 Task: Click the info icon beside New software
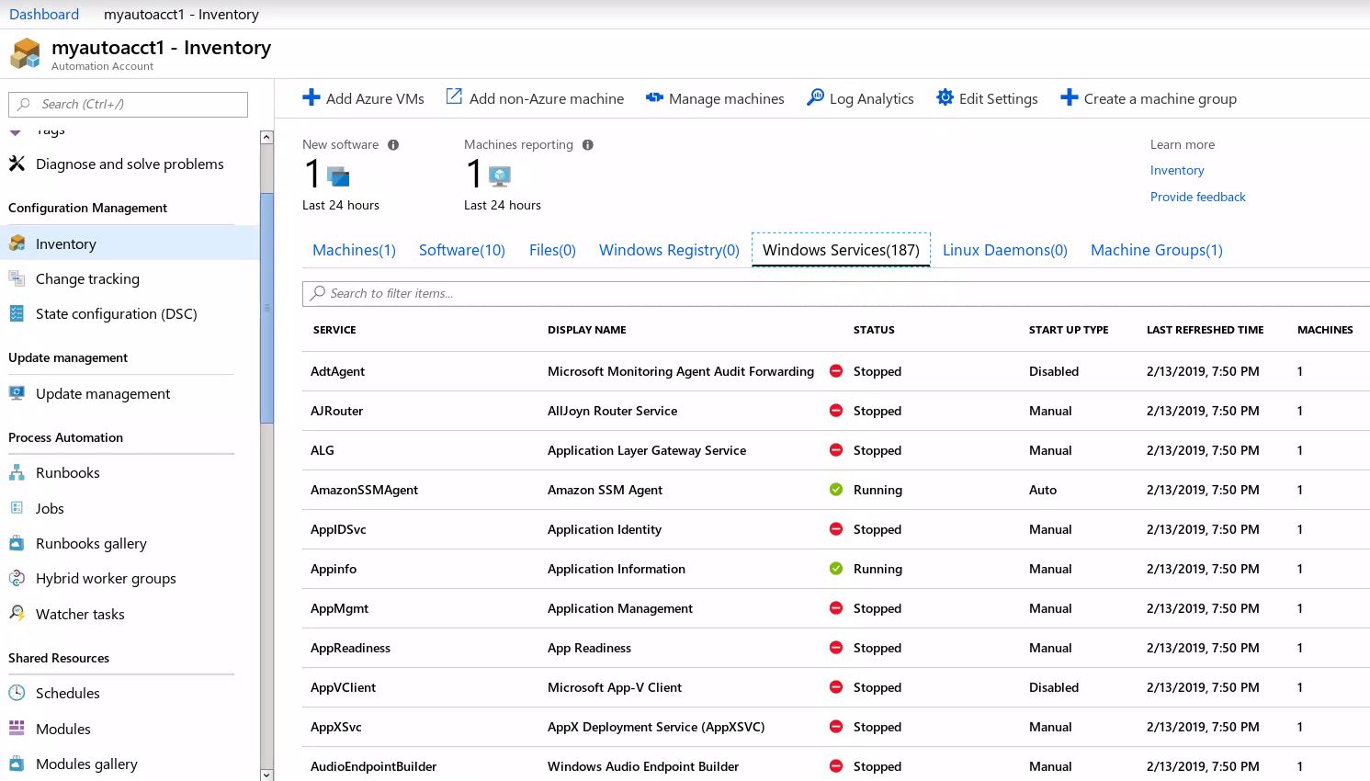393,145
